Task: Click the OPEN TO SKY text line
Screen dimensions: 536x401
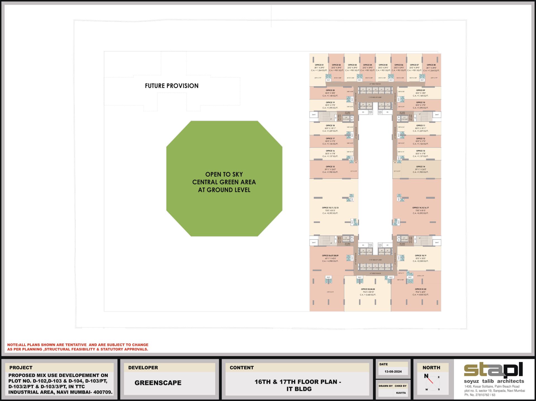Action: pos(224,174)
